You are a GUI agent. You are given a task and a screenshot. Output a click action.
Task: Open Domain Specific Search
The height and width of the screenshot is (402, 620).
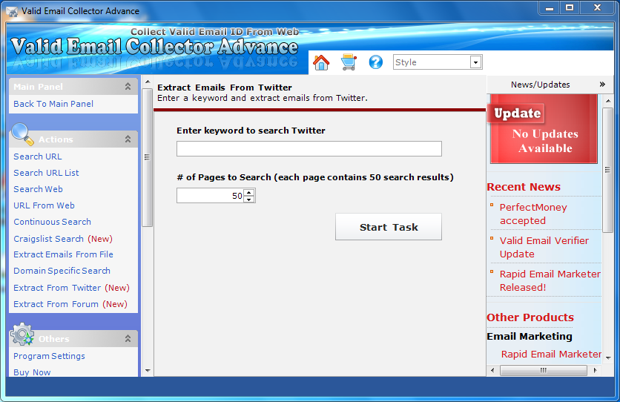(62, 271)
